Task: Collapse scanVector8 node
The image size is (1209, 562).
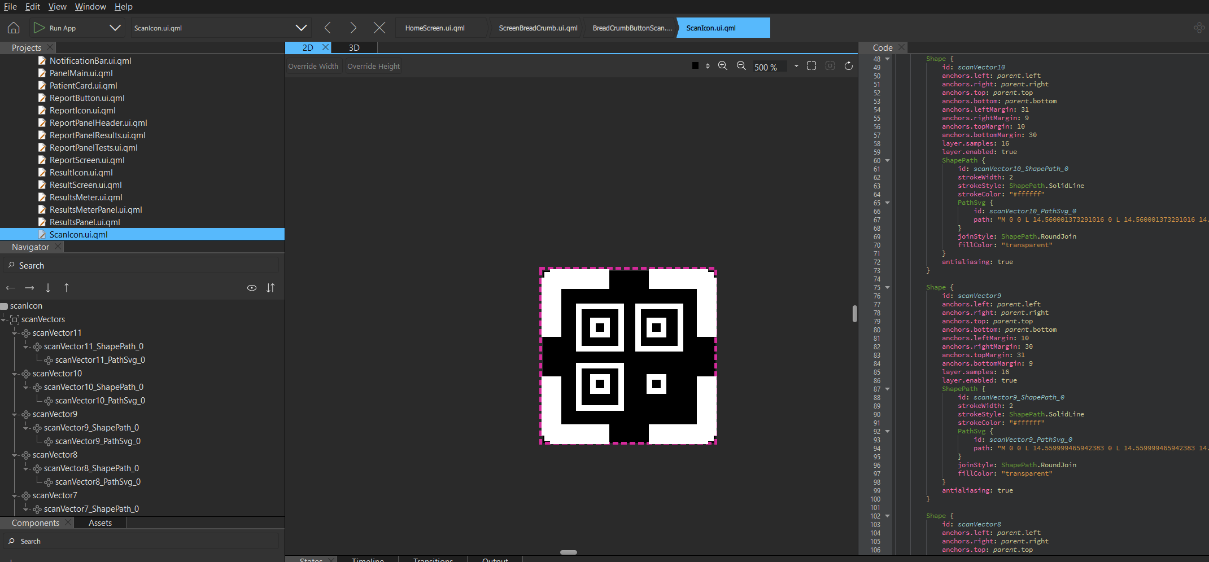Action: [15, 455]
